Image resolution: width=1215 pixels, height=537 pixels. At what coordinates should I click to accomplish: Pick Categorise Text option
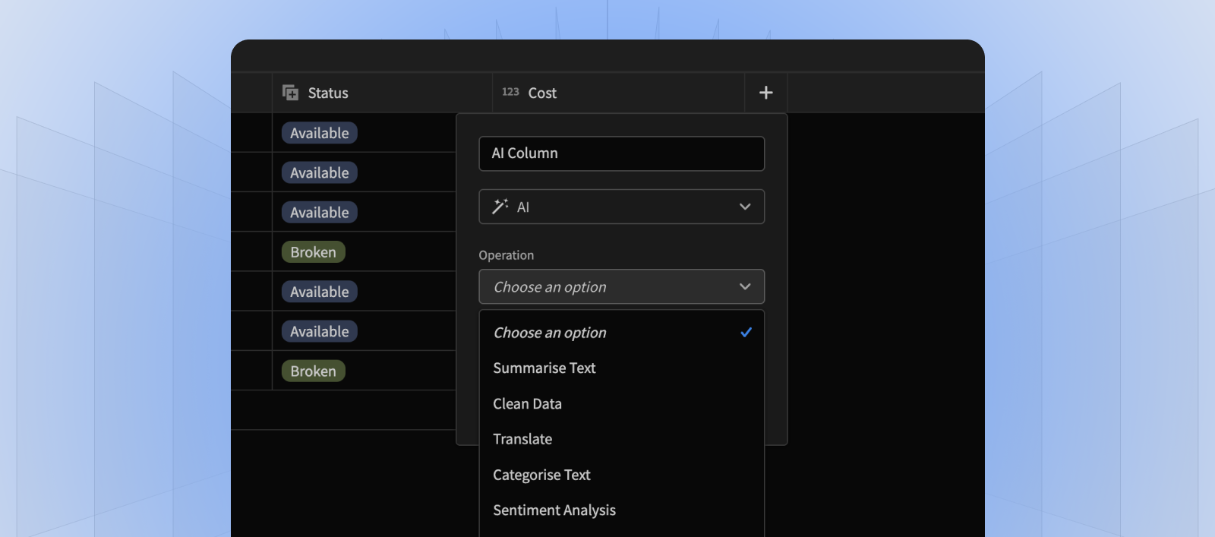pos(541,475)
